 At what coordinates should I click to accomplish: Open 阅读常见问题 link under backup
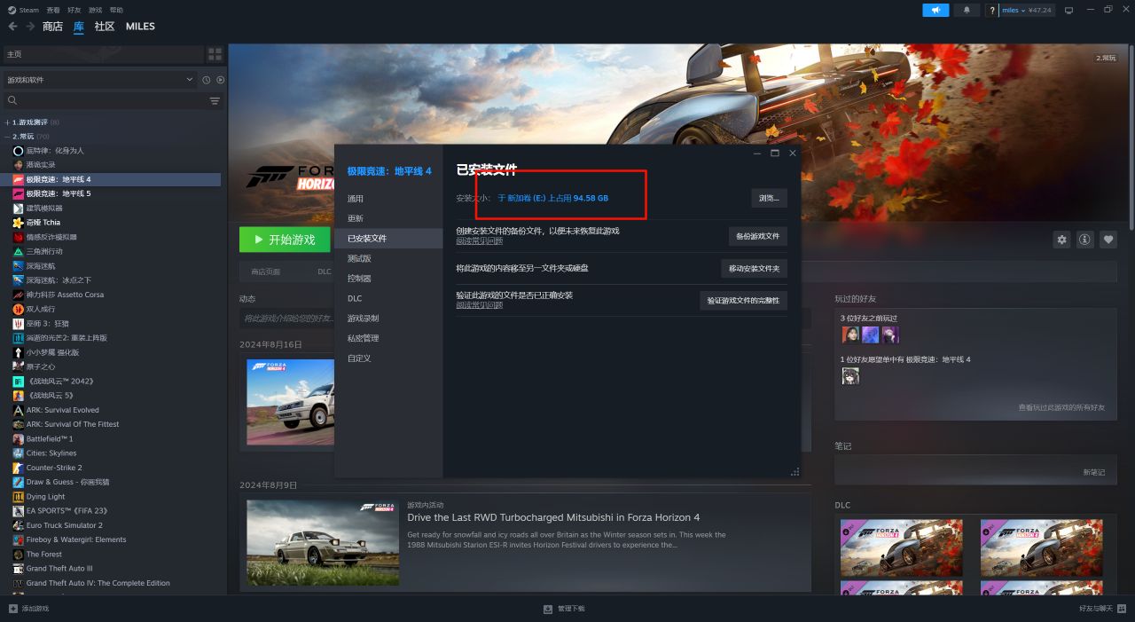480,240
